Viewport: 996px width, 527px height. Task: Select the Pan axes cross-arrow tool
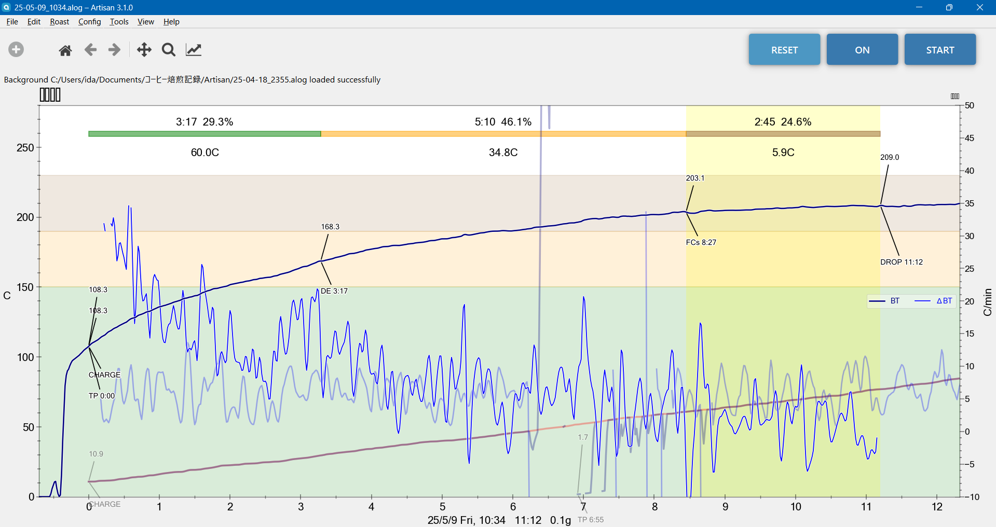click(x=144, y=50)
